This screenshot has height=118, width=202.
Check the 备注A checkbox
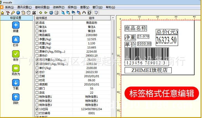pos(37,27)
